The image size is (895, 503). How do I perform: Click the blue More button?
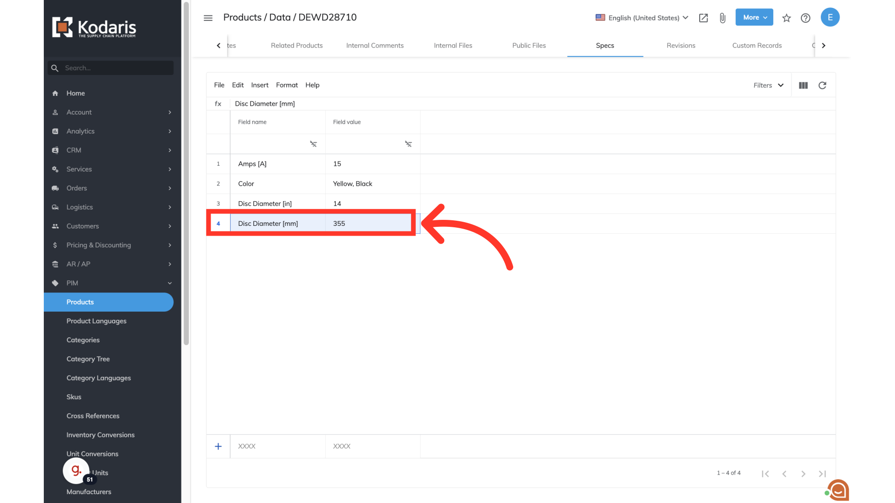pos(754,17)
